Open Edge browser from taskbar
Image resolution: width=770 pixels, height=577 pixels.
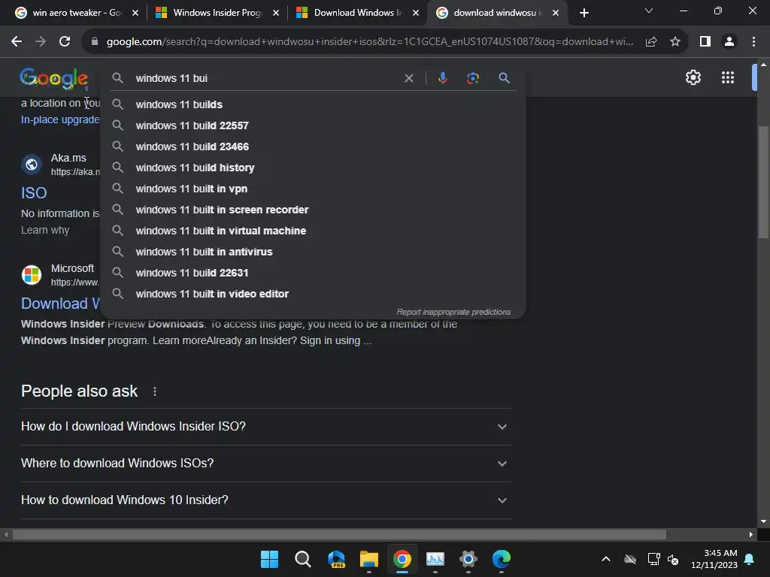point(502,559)
